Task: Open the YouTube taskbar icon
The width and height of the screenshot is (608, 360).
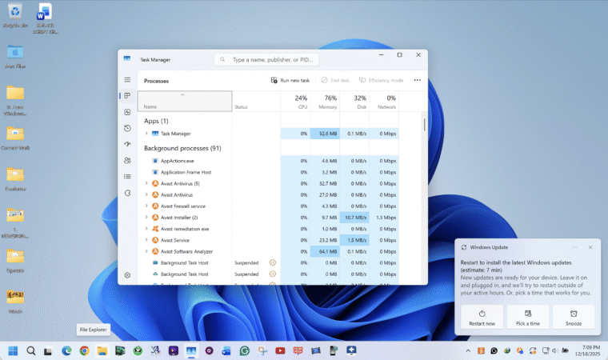Action: pyautogui.click(x=280, y=350)
